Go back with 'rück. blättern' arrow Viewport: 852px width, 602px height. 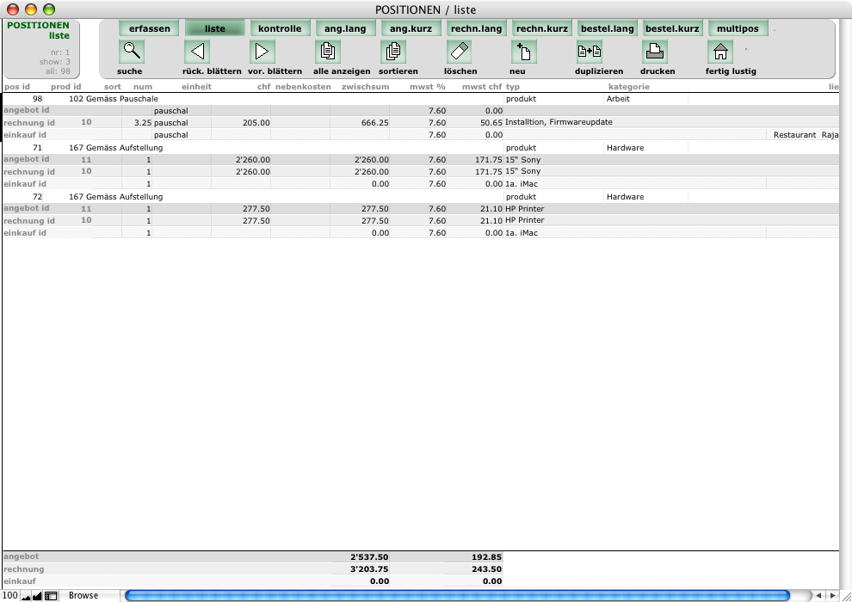click(197, 52)
